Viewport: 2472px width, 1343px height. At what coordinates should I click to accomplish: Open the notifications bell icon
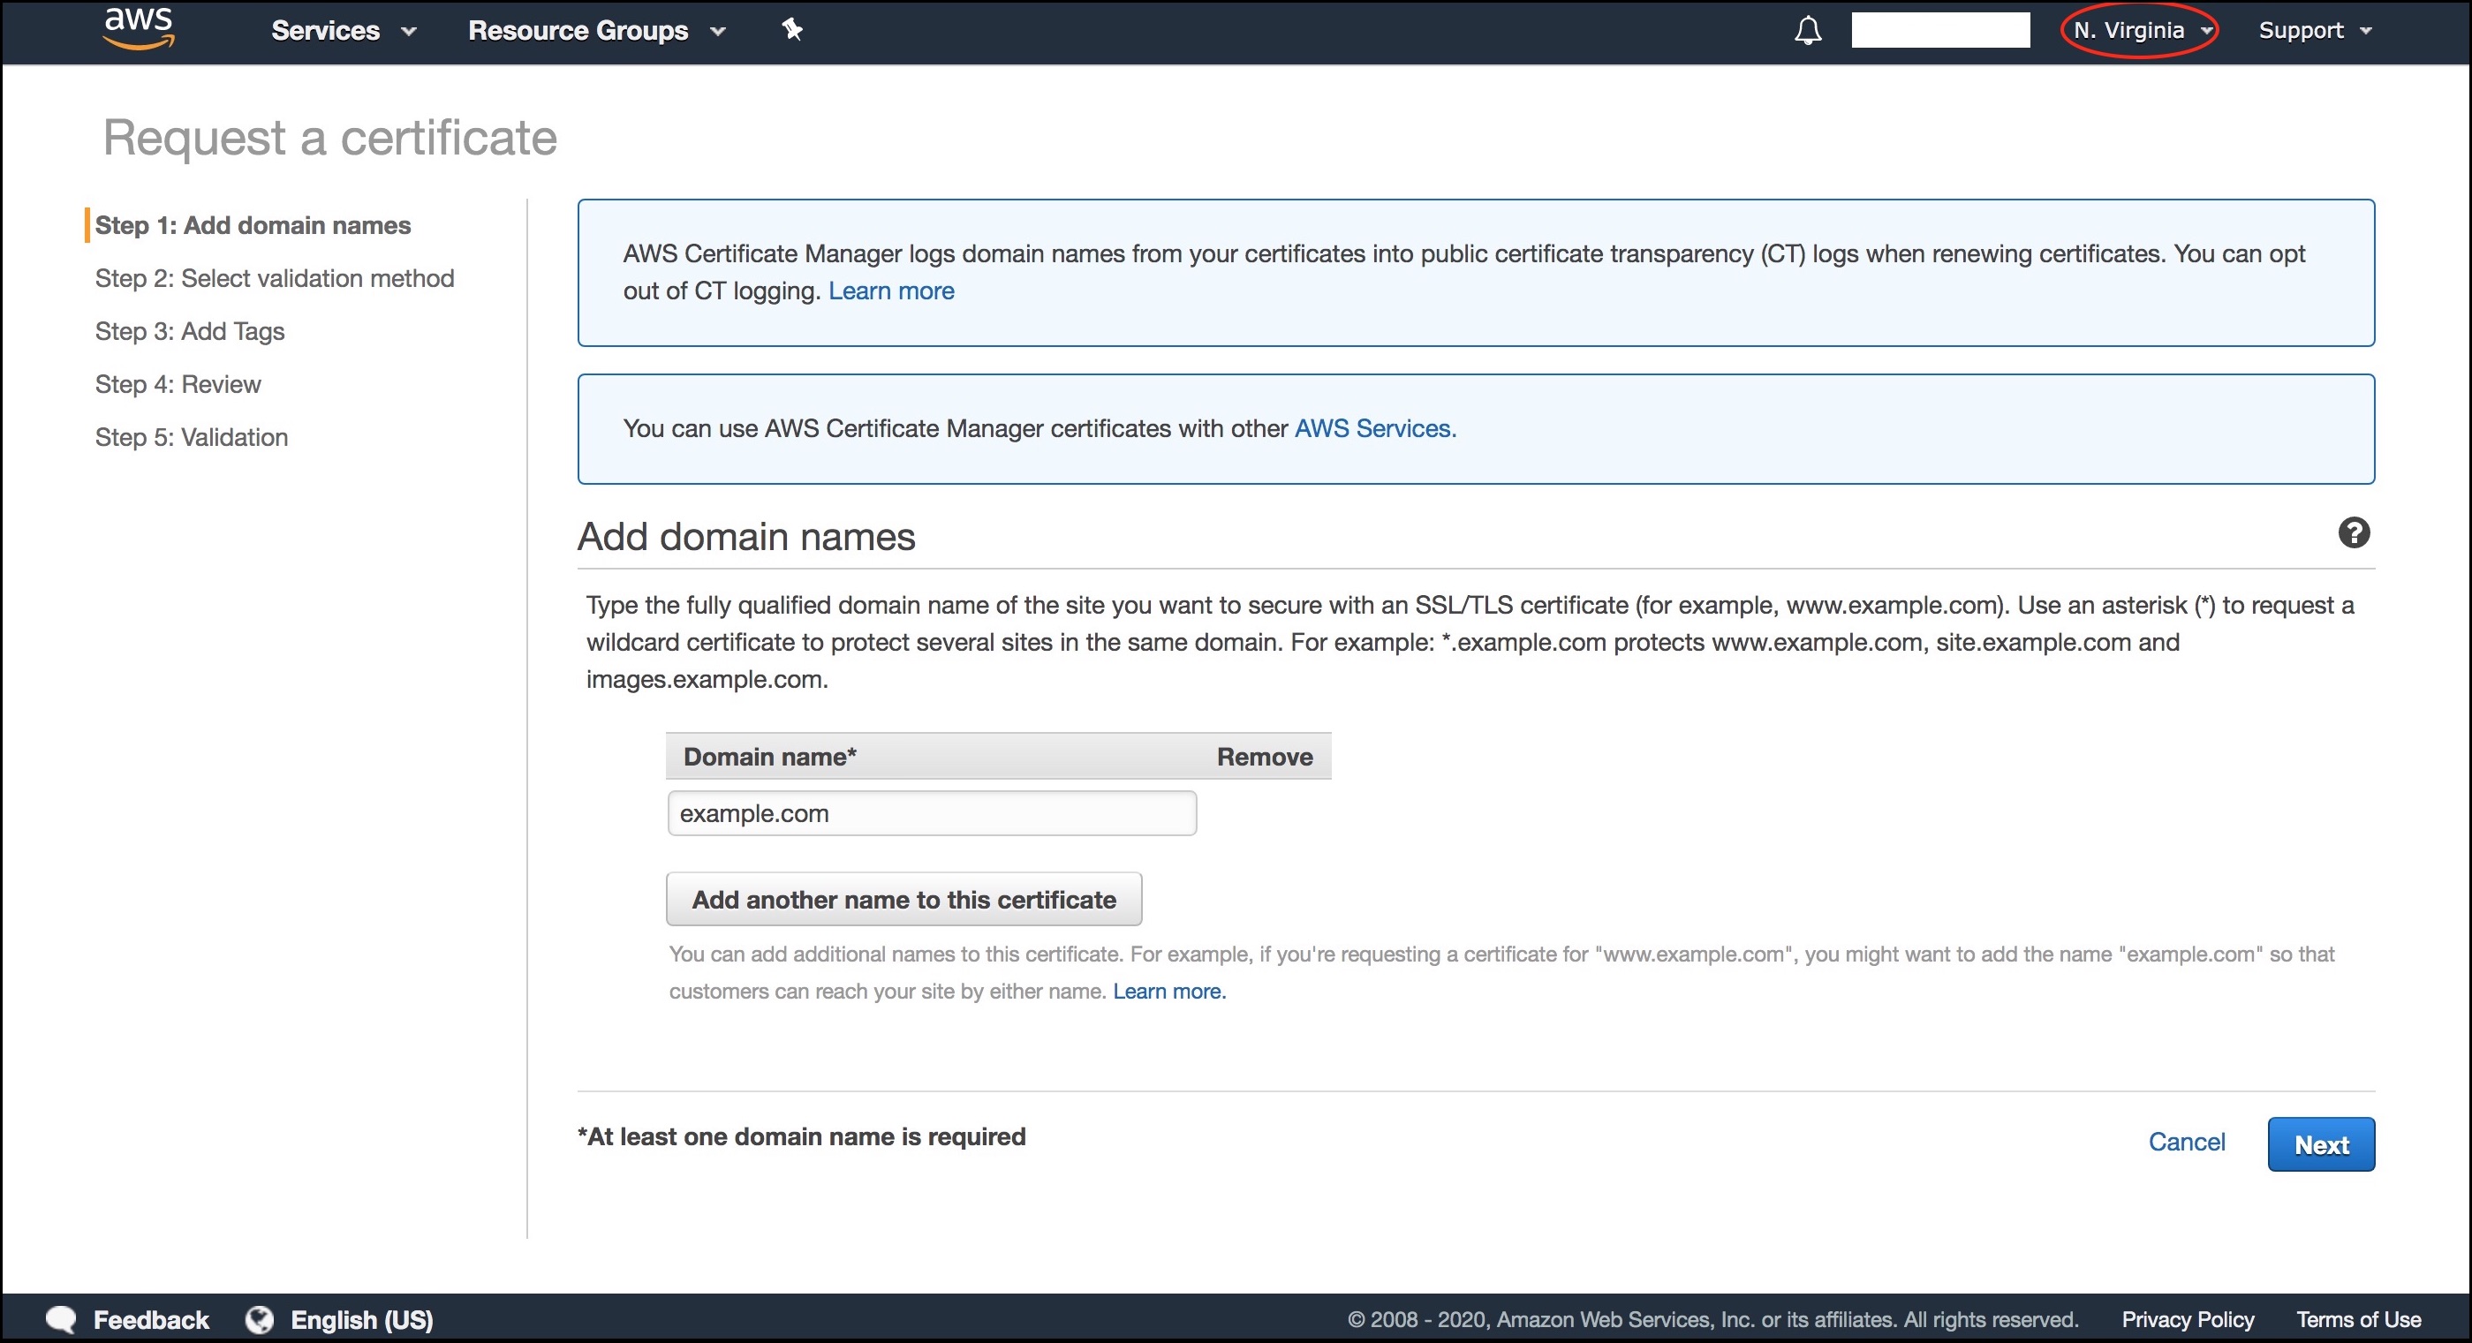pos(1808,31)
